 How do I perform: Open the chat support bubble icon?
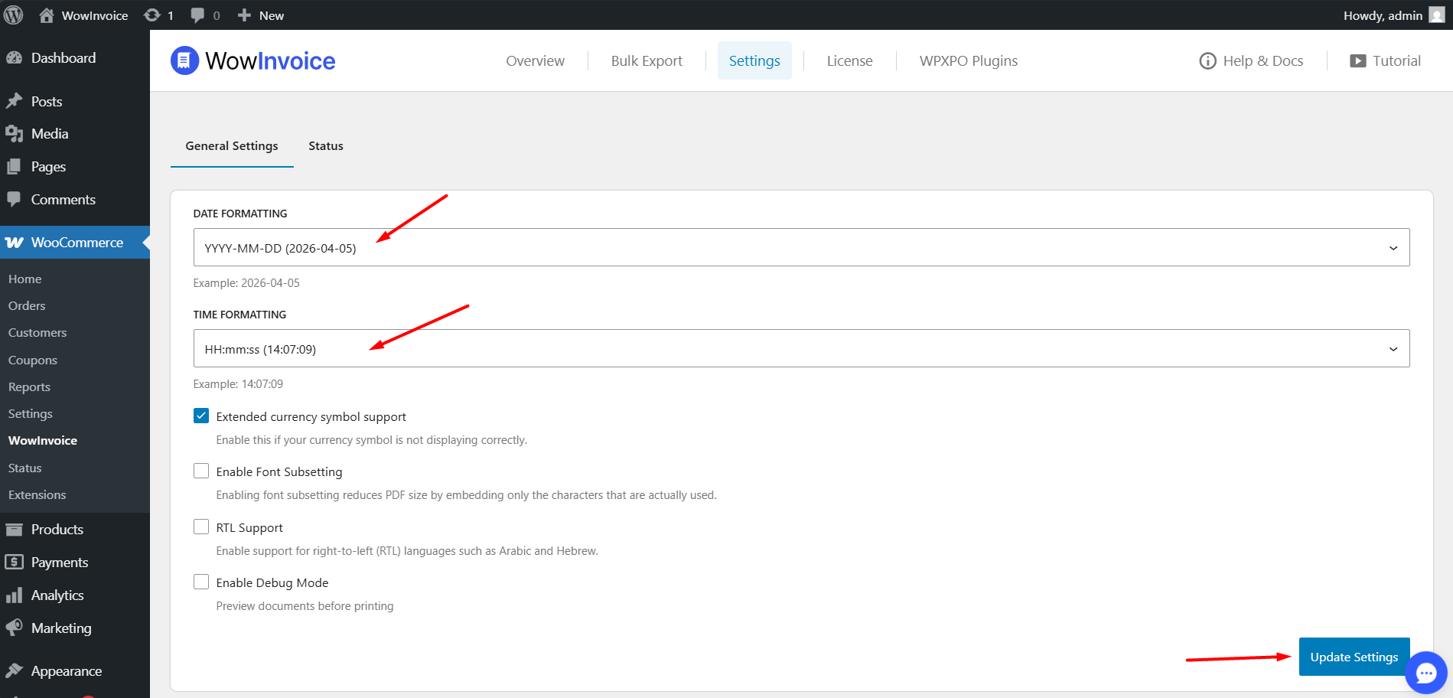pos(1425,673)
